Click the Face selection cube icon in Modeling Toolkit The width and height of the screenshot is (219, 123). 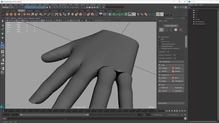point(176,30)
